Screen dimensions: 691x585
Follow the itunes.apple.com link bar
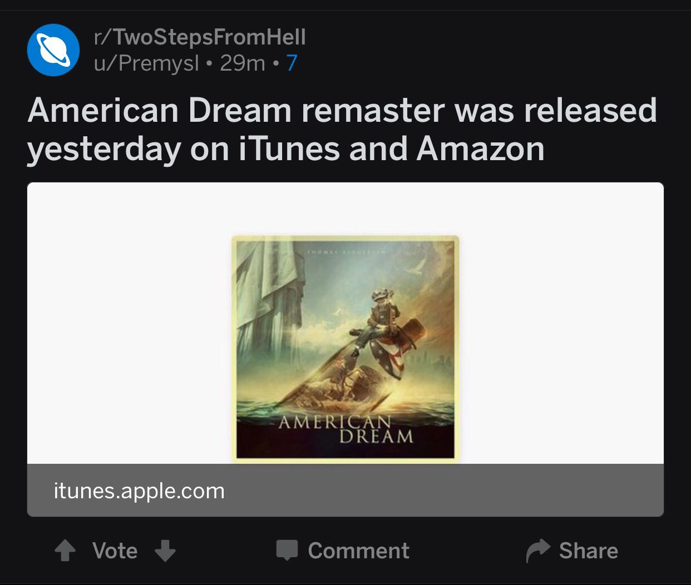[345, 490]
